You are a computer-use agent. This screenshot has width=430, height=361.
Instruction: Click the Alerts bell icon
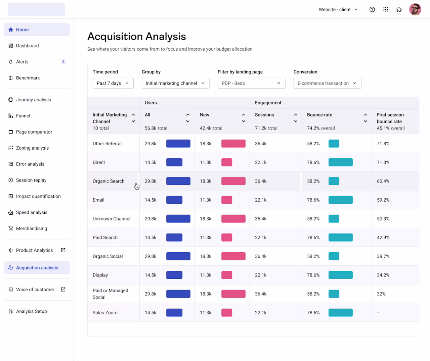point(11,62)
